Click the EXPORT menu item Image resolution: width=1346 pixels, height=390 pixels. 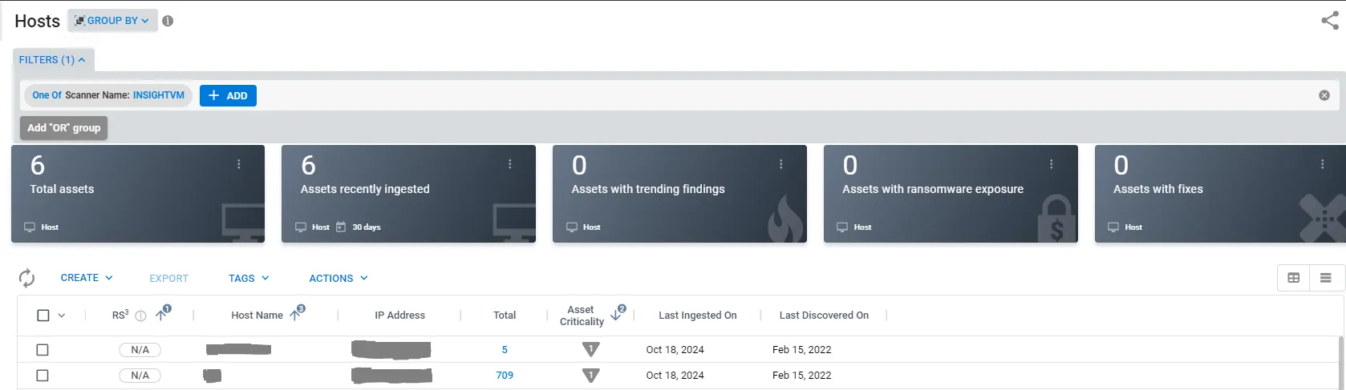(168, 278)
